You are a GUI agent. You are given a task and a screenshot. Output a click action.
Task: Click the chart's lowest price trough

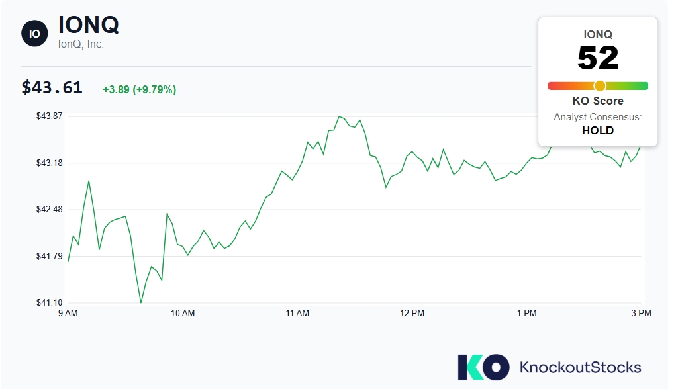click(141, 302)
